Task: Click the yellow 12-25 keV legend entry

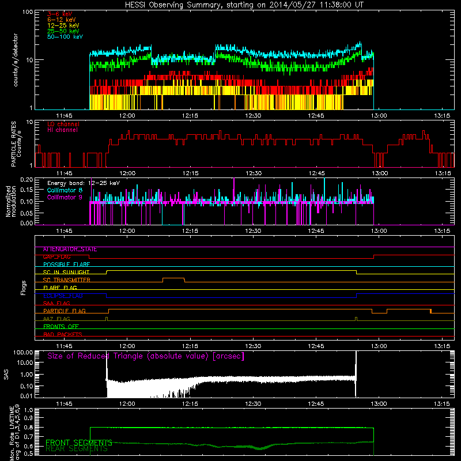Action: (63, 25)
